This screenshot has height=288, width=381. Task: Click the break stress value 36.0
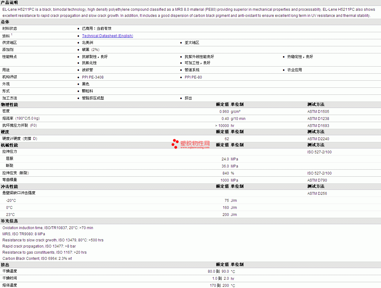click(225, 166)
